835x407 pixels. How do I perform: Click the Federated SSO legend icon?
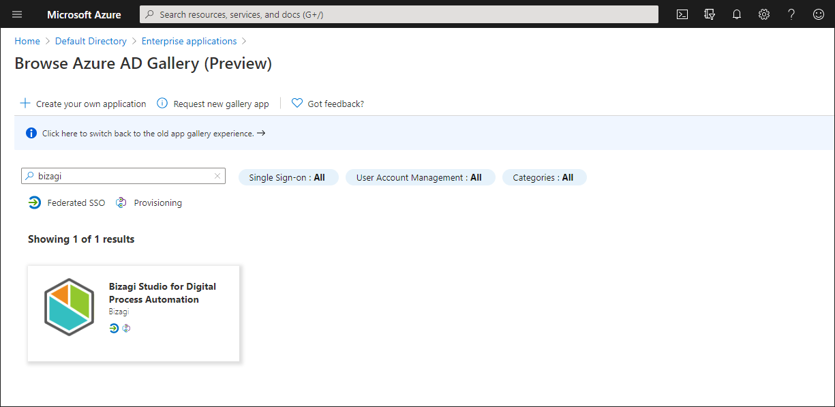point(35,202)
